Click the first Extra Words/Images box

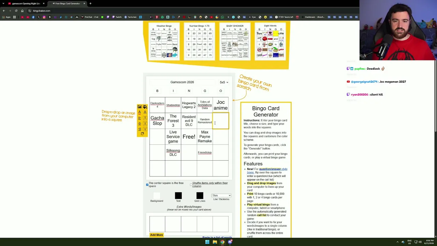click(157, 224)
